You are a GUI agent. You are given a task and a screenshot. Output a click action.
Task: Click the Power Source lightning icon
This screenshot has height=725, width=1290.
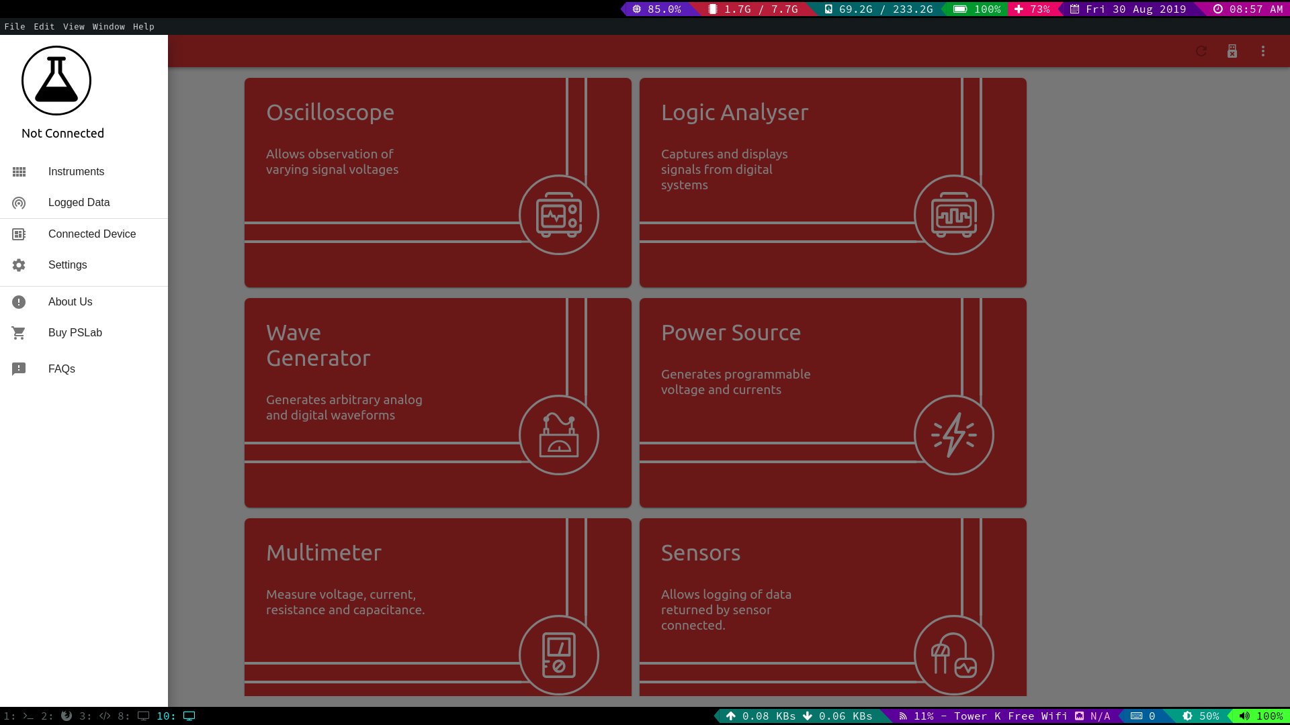point(953,435)
